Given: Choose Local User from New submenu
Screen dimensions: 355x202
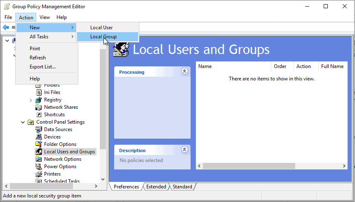Looking at the screenshot, I should click(101, 28).
